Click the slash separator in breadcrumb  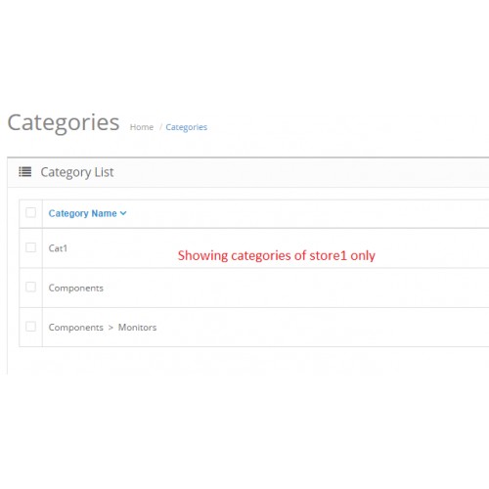pyautogui.click(x=160, y=127)
